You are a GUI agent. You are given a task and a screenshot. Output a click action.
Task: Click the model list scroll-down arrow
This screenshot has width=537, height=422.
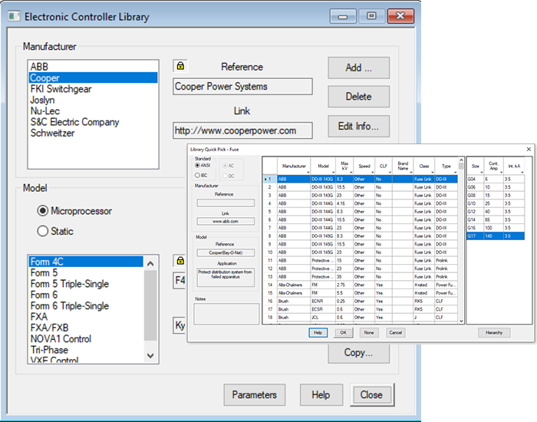point(150,355)
